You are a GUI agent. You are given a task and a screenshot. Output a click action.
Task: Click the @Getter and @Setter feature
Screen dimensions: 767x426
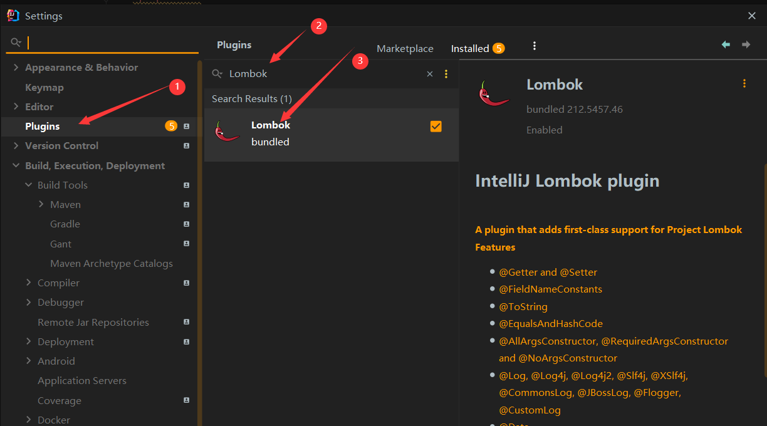(548, 273)
